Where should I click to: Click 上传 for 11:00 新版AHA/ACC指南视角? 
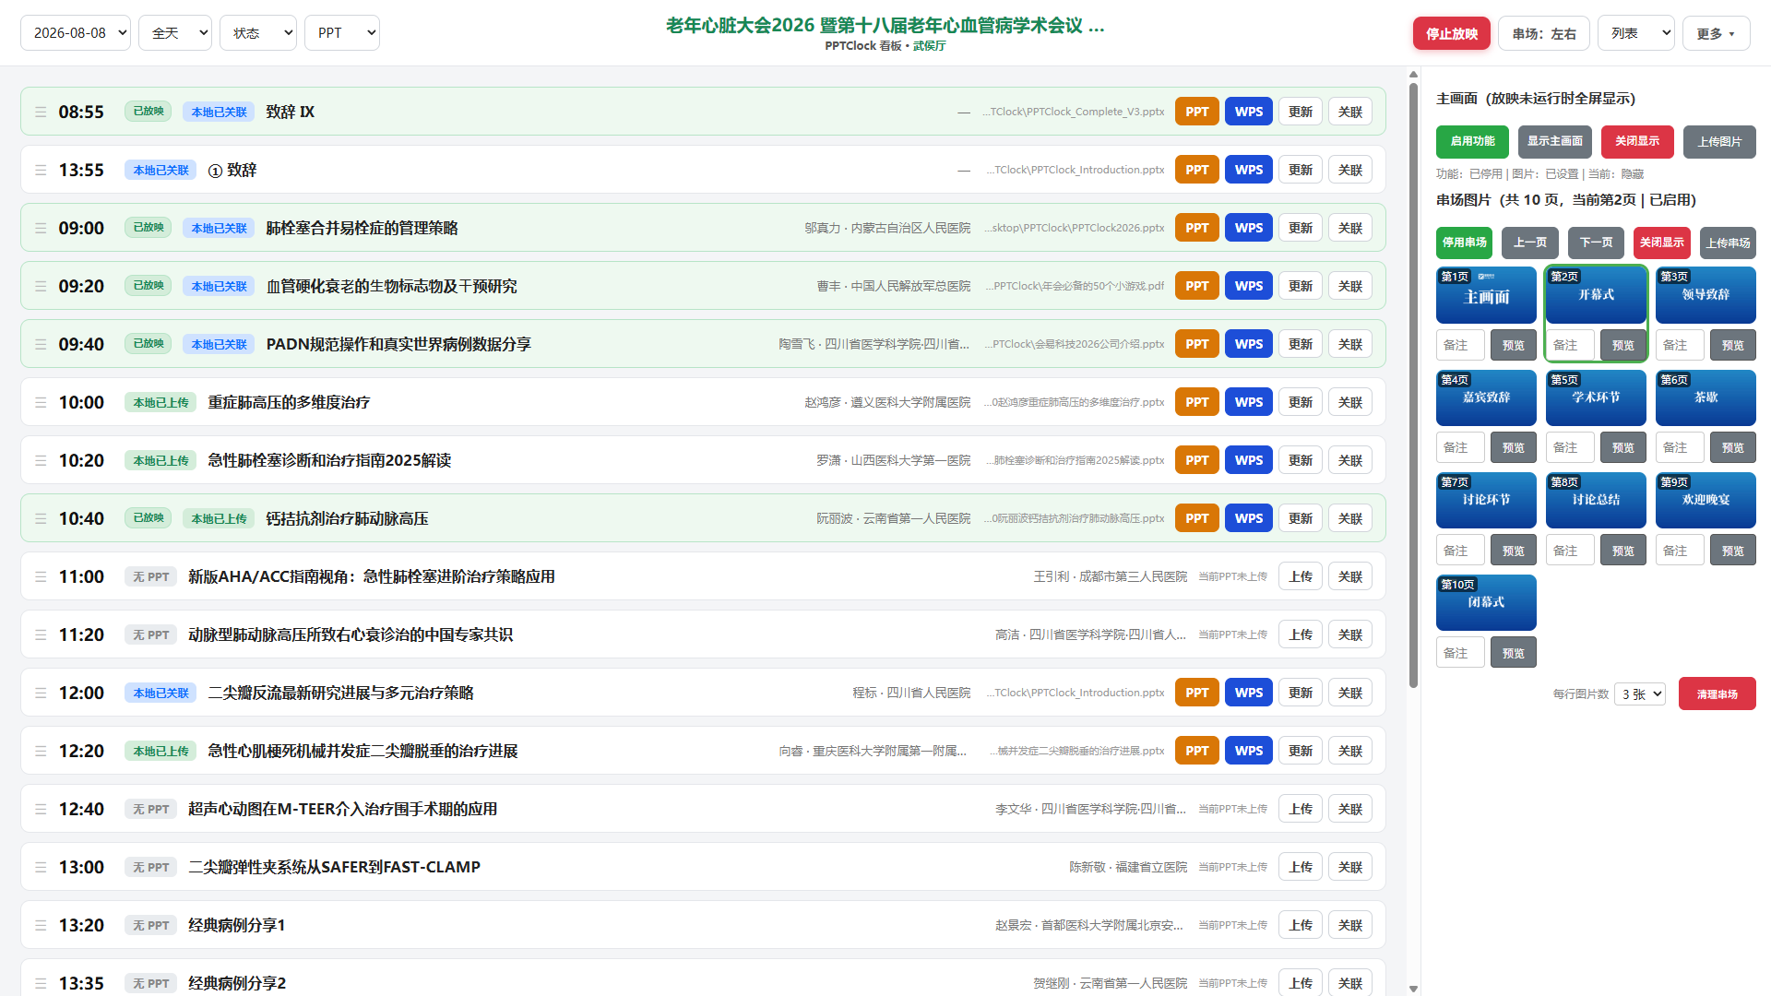pos(1301,576)
